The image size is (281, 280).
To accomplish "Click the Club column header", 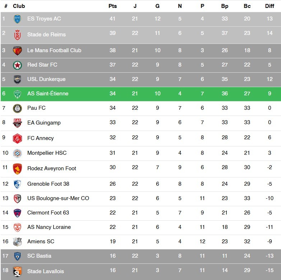I will coord(19,6).
